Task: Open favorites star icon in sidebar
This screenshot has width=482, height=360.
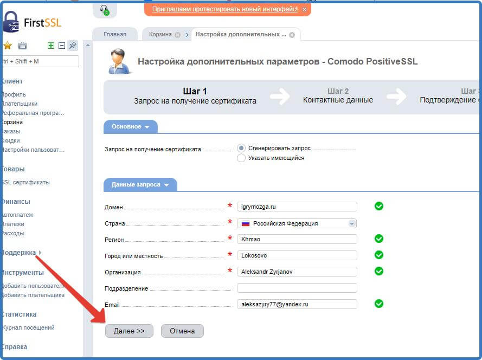Action: [x=8, y=46]
